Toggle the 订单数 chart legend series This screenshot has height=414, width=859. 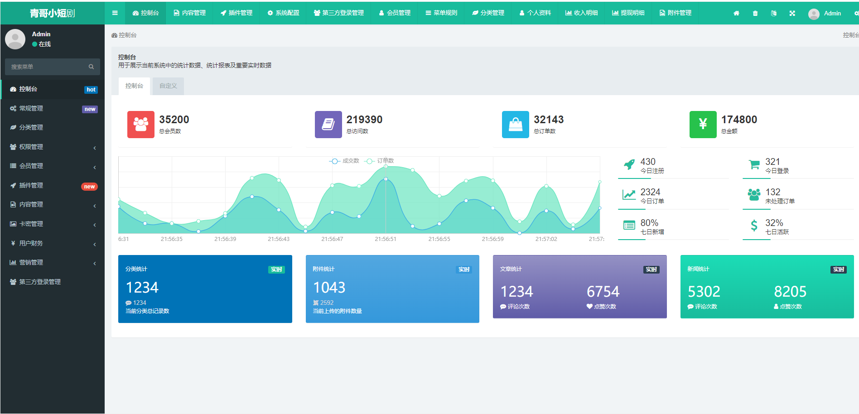coord(379,161)
